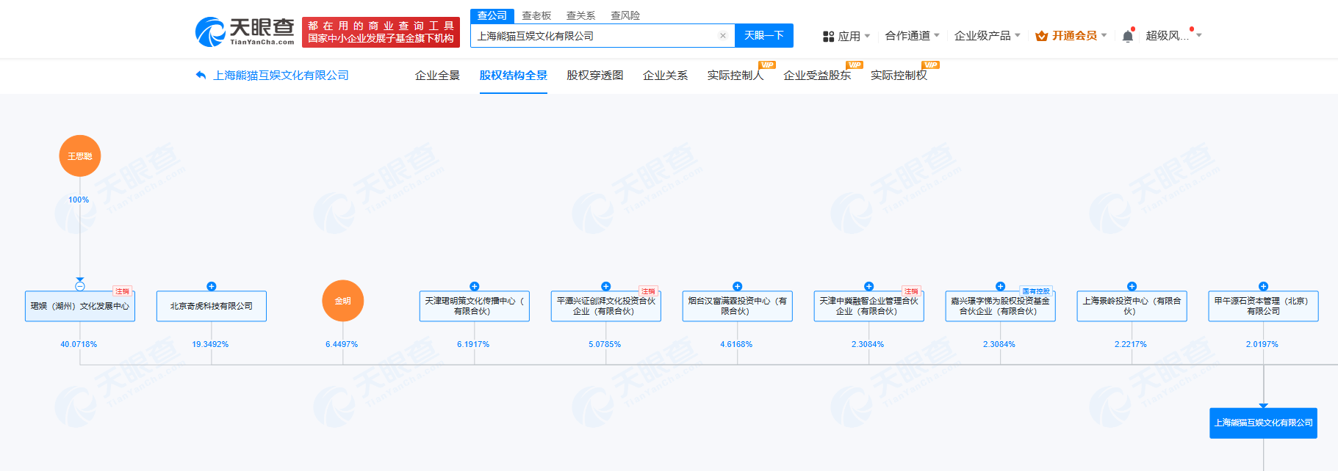Open the 超级风... user account dropdown

click(x=1173, y=35)
